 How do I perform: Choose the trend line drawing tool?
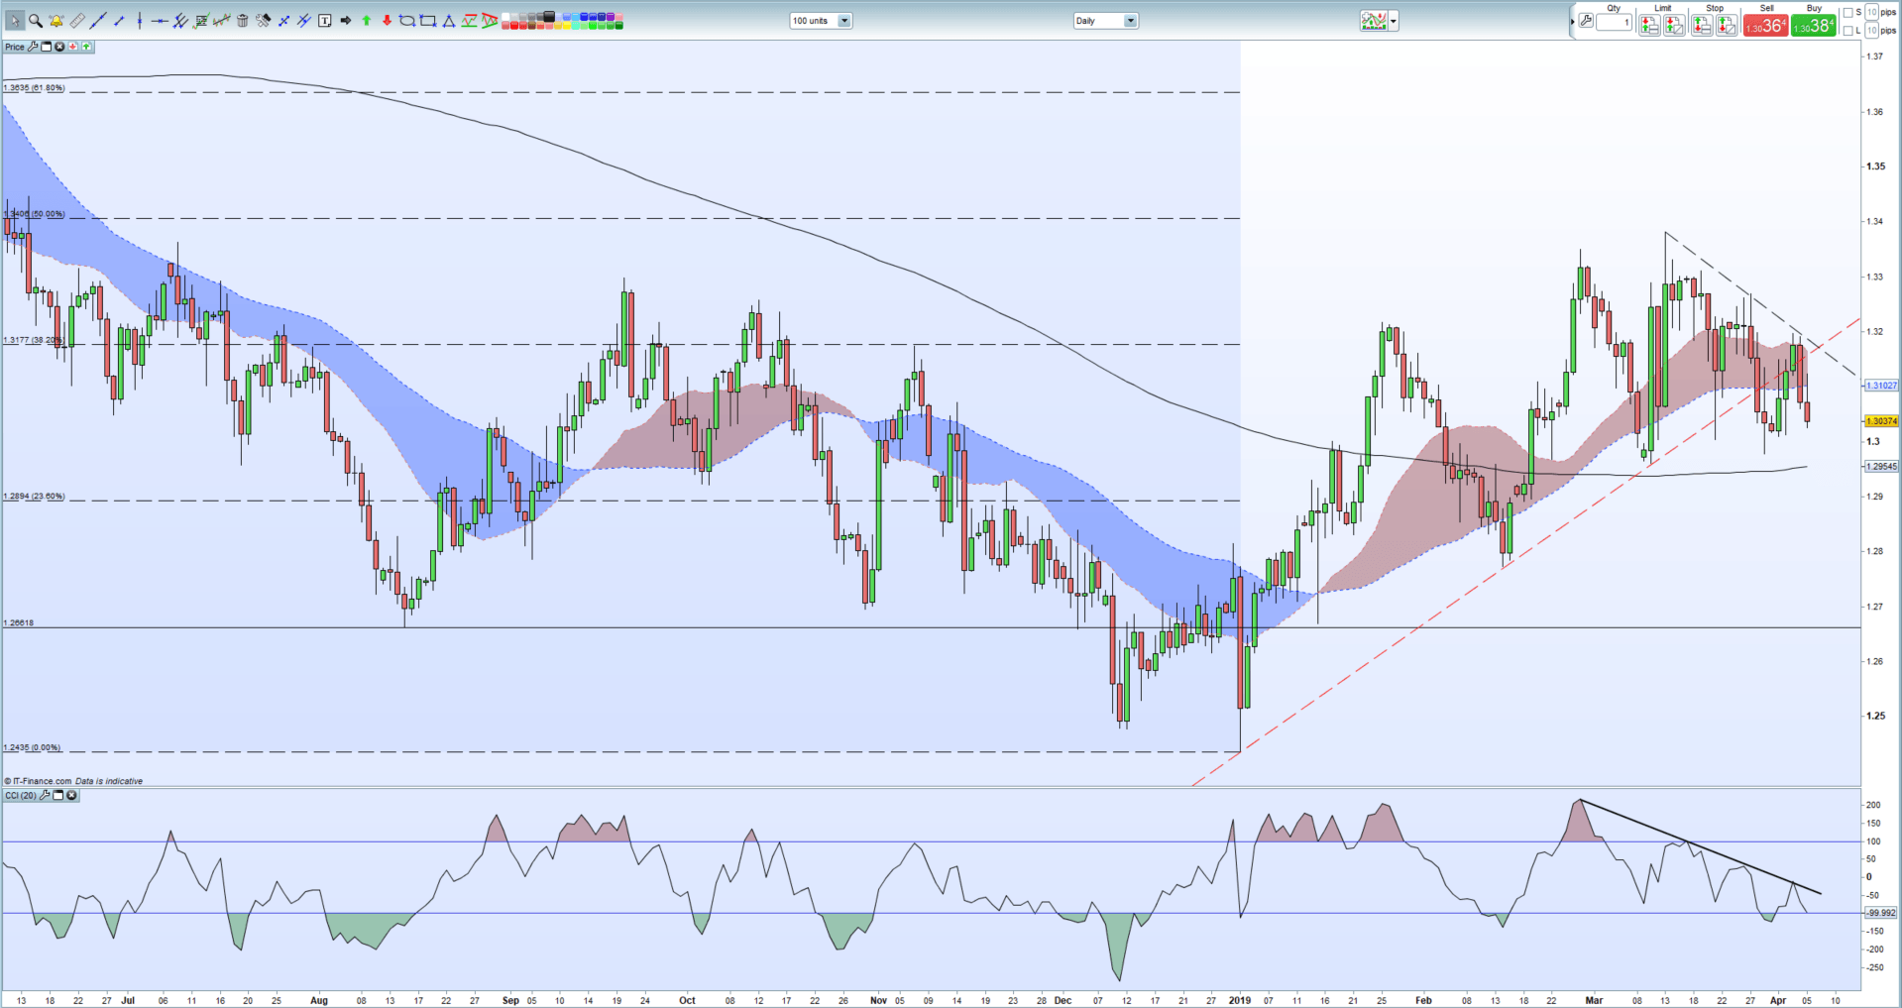point(98,21)
